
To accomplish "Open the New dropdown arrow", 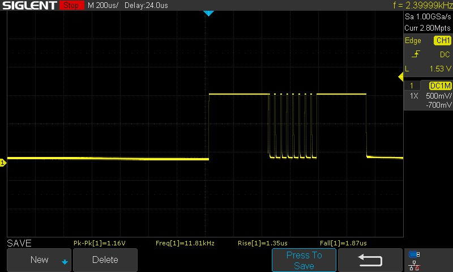I will pyautogui.click(x=65, y=262).
